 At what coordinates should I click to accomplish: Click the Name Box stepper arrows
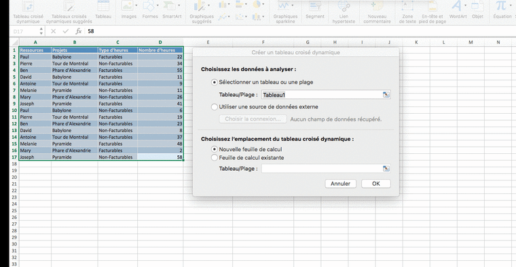tap(41, 31)
